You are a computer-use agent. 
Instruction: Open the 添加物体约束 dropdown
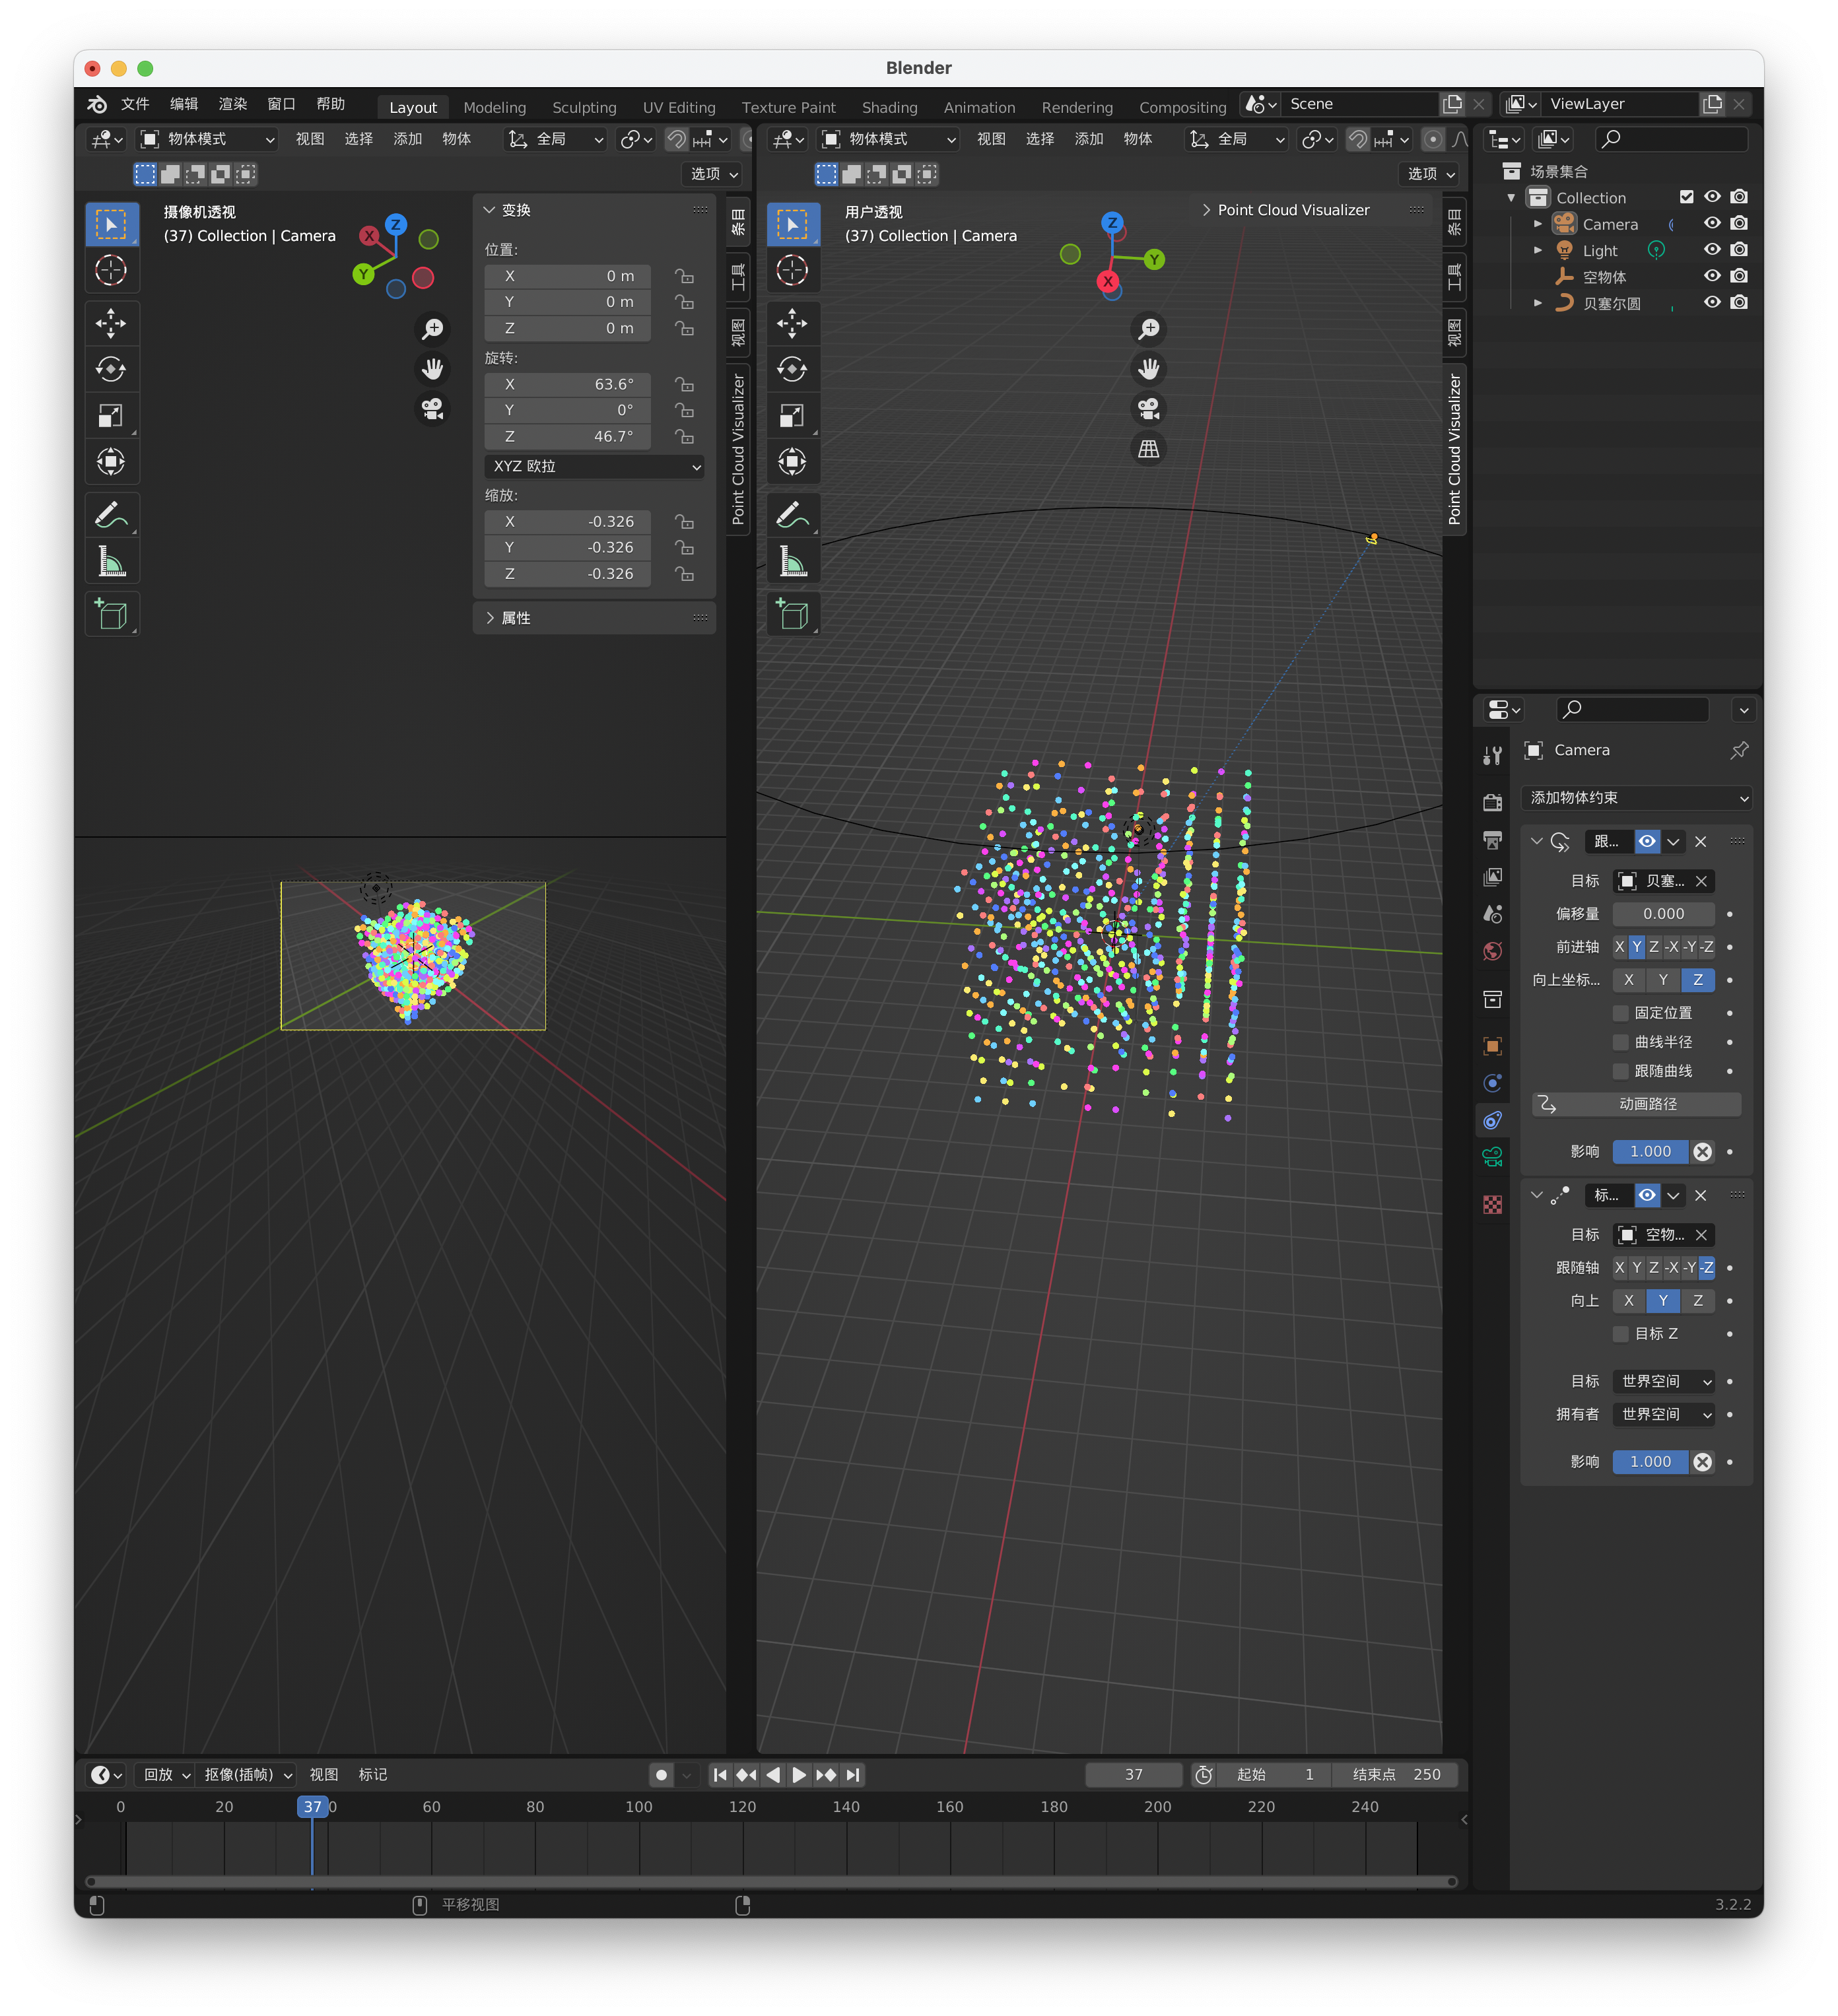pyautogui.click(x=1637, y=798)
